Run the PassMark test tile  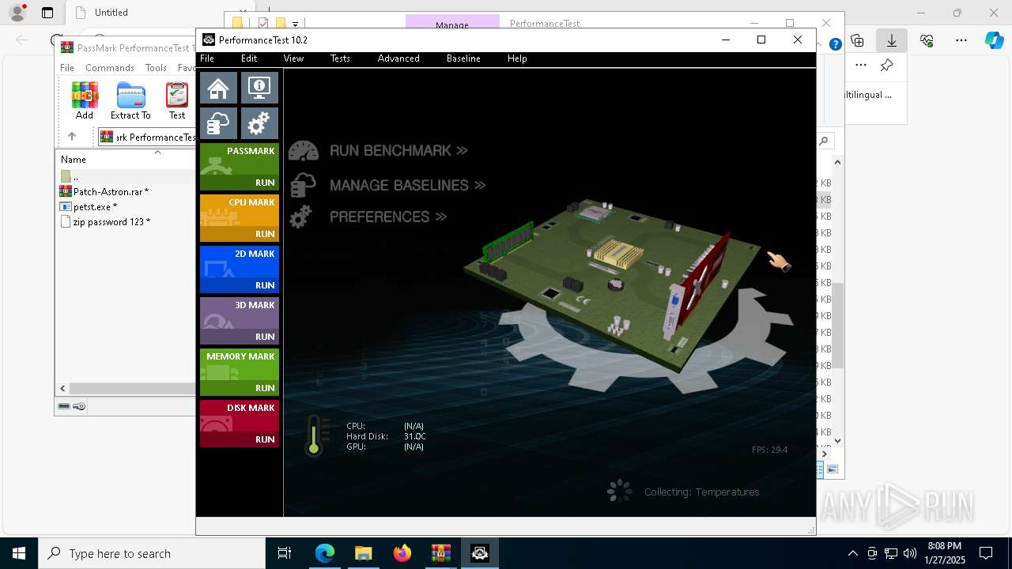coord(240,167)
